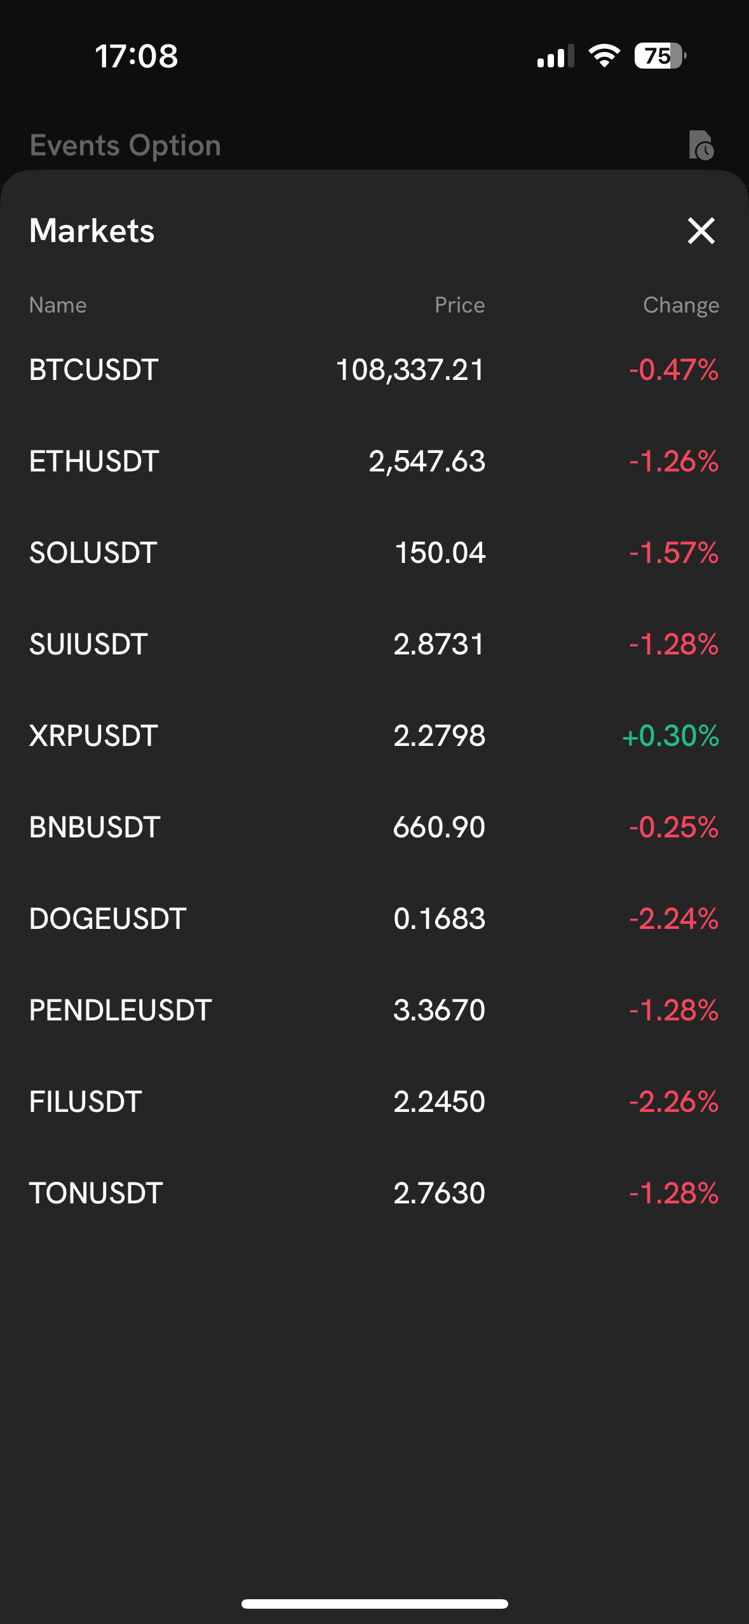The width and height of the screenshot is (749, 1624).
Task: Sort by the Name column header
Action: tap(58, 306)
